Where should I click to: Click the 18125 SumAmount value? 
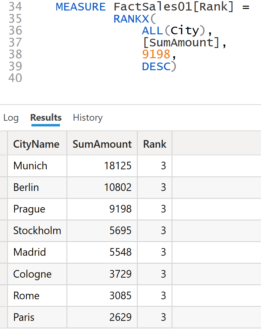pyautogui.click(x=117, y=166)
